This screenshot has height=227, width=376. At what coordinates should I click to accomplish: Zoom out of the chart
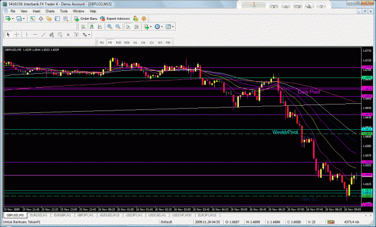pyautogui.click(x=118, y=27)
